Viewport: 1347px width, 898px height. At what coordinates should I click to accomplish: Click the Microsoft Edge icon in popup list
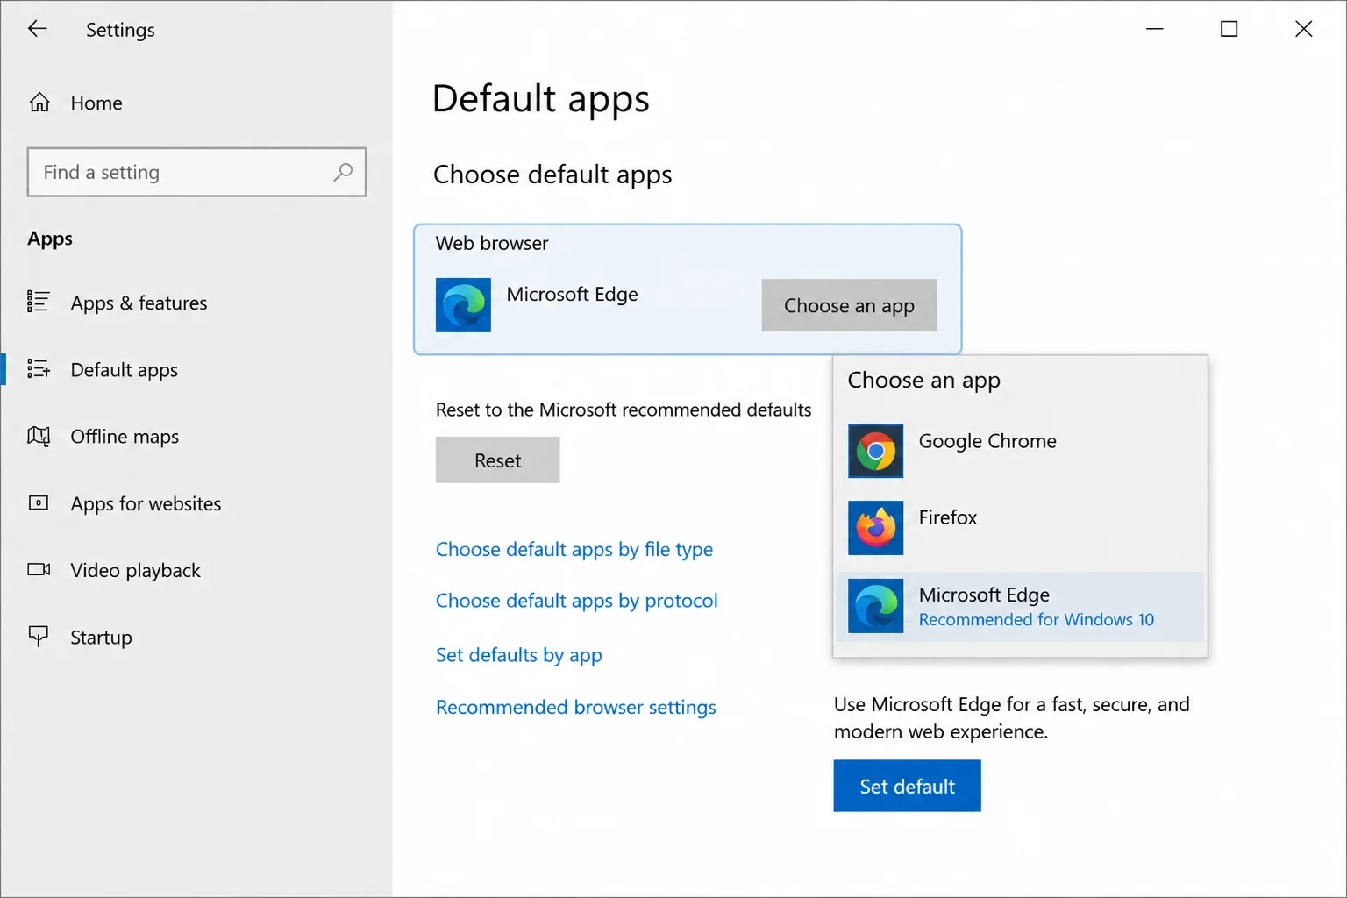pyautogui.click(x=875, y=606)
